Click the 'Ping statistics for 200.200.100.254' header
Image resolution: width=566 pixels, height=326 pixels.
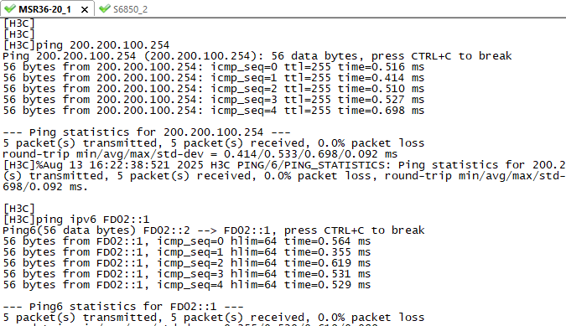(x=147, y=132)
